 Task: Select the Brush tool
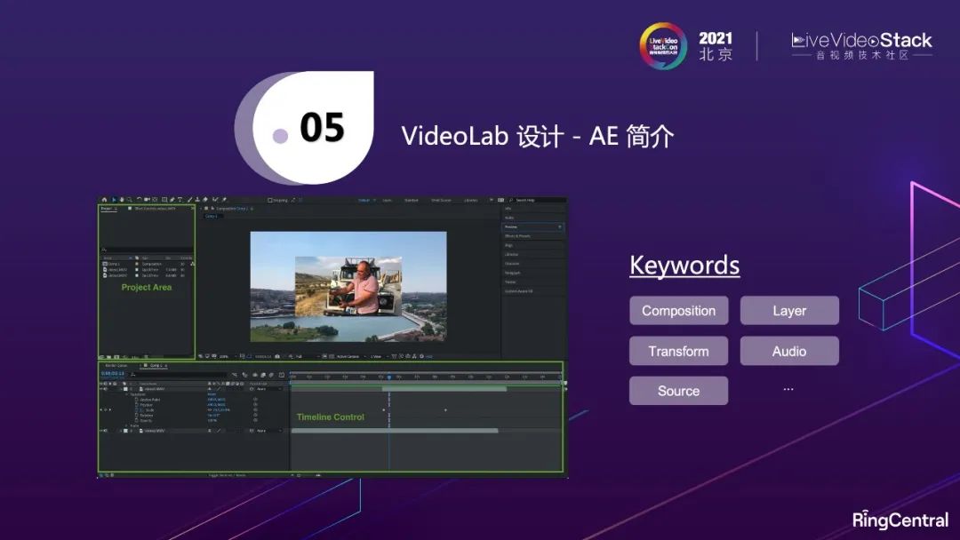click(x=190, y=200)
